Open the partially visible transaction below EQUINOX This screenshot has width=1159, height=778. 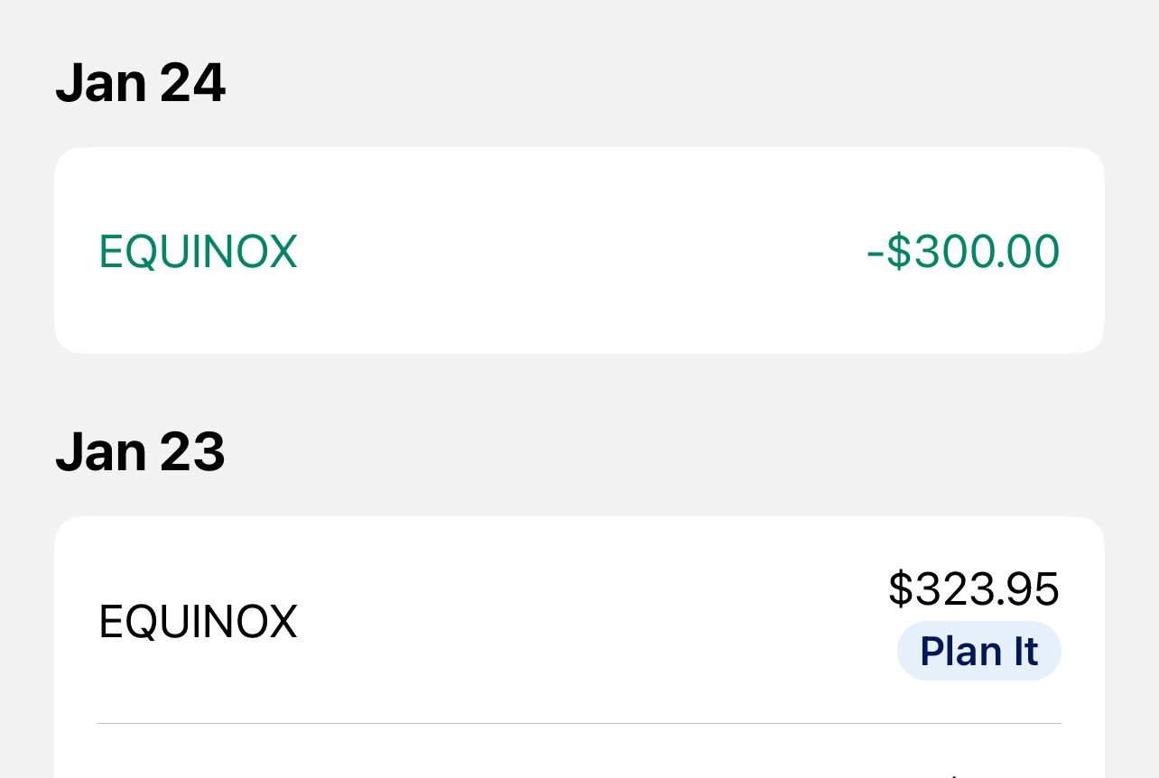[578, 756]
